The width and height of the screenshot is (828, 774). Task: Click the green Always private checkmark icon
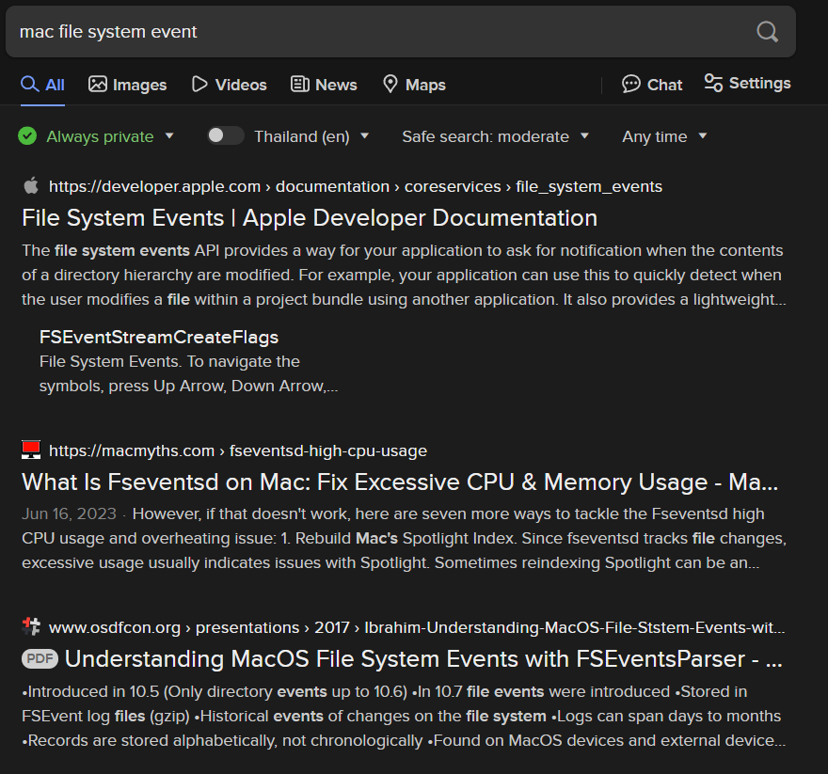(x=27, y=136)
